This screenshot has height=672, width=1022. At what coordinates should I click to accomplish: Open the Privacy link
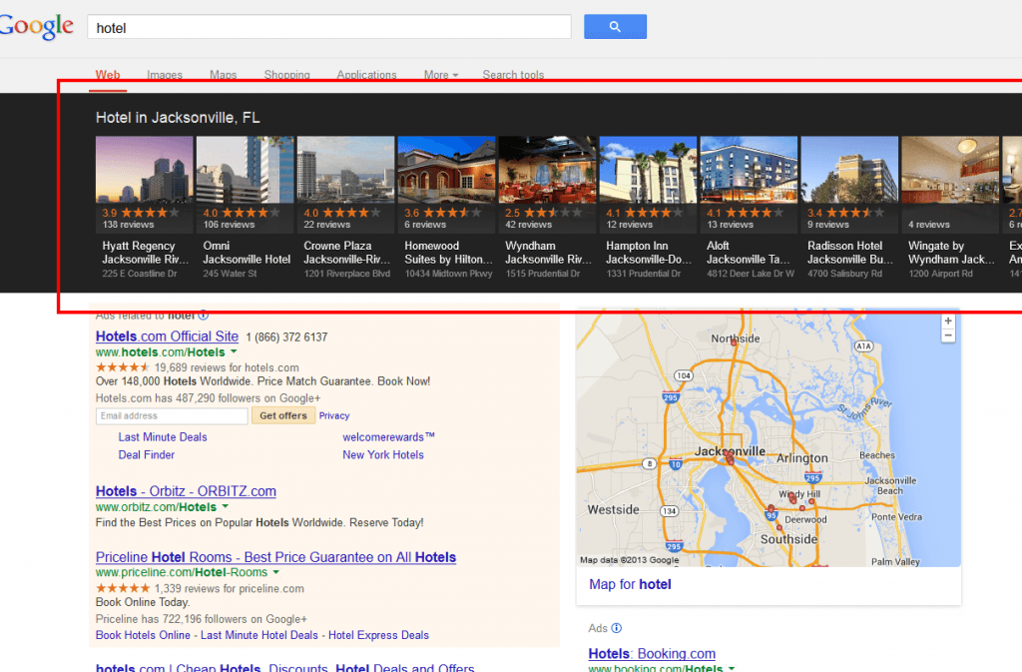tap(334, 415)
